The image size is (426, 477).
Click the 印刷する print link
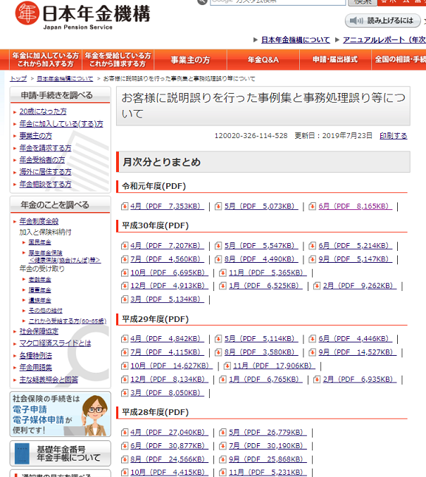pos(393,135)
